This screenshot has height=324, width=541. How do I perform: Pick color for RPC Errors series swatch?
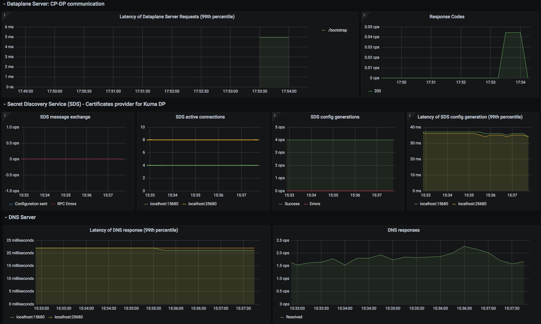[54, 204]
